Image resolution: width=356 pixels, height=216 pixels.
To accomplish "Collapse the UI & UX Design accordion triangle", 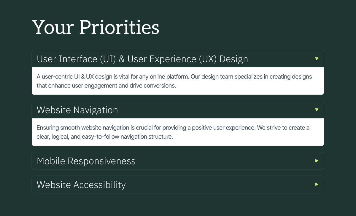I will [x=316, y=59].
